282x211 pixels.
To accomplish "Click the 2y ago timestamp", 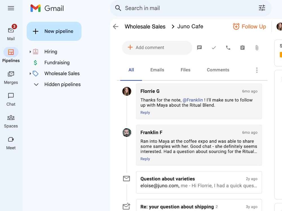I will (252, 179).
